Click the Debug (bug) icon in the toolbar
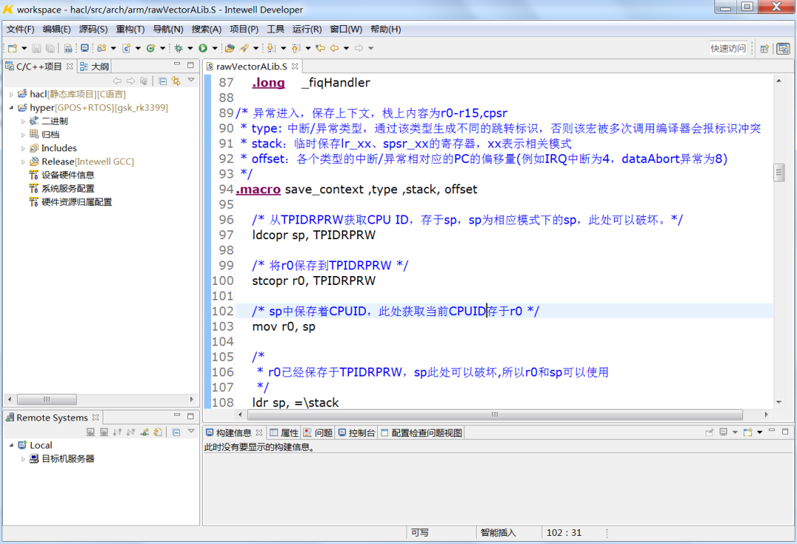Screen dimensions: 797x544 (177, 47)
